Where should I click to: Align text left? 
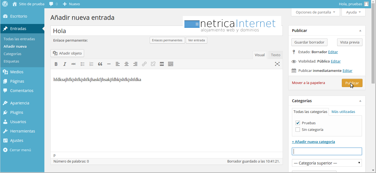[118, 64]
